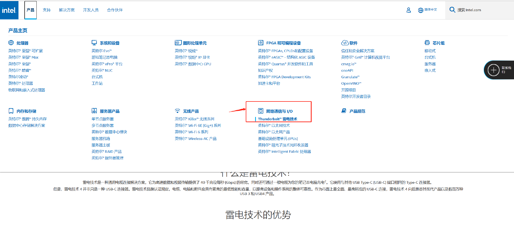Open 英特尔 Geti 计算机视觉平台 link
This screenshot has height=235, width=514.
365,57
